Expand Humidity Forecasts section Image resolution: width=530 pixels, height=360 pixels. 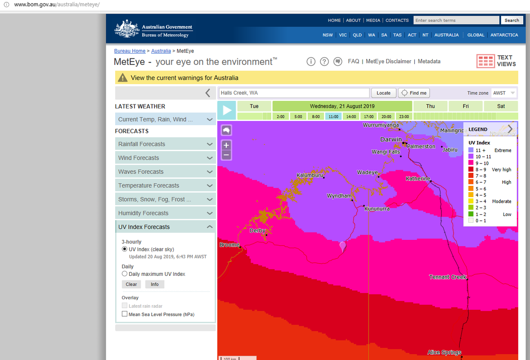pos(165,213)
